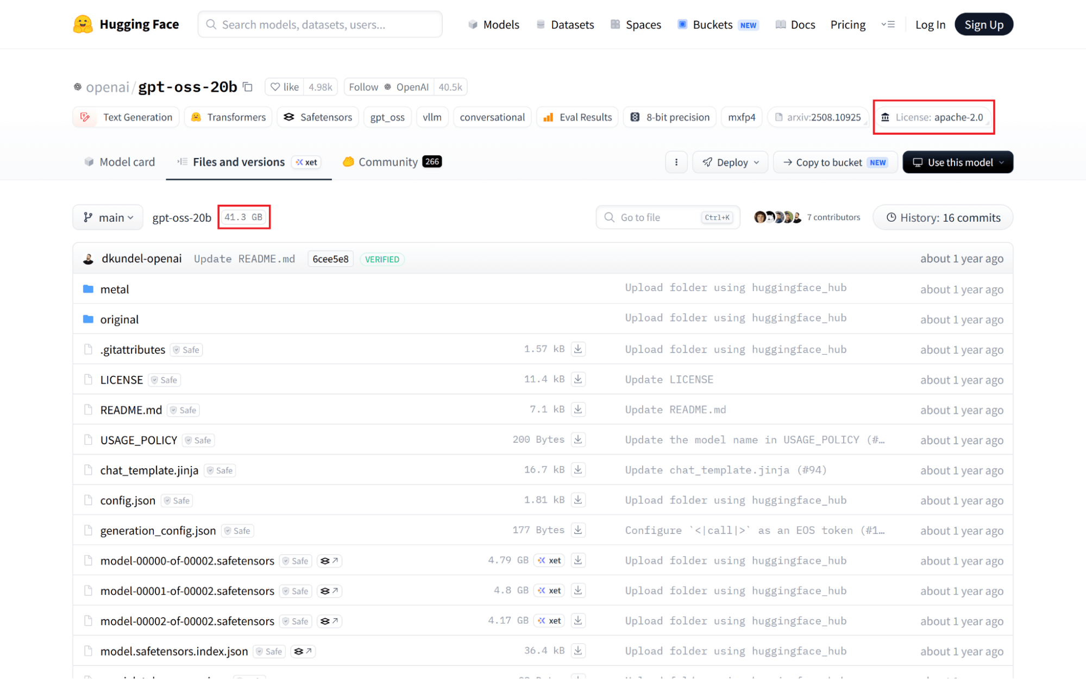1086x679 pixels.
Task: Open the Community tab
Action: [392, 162]
